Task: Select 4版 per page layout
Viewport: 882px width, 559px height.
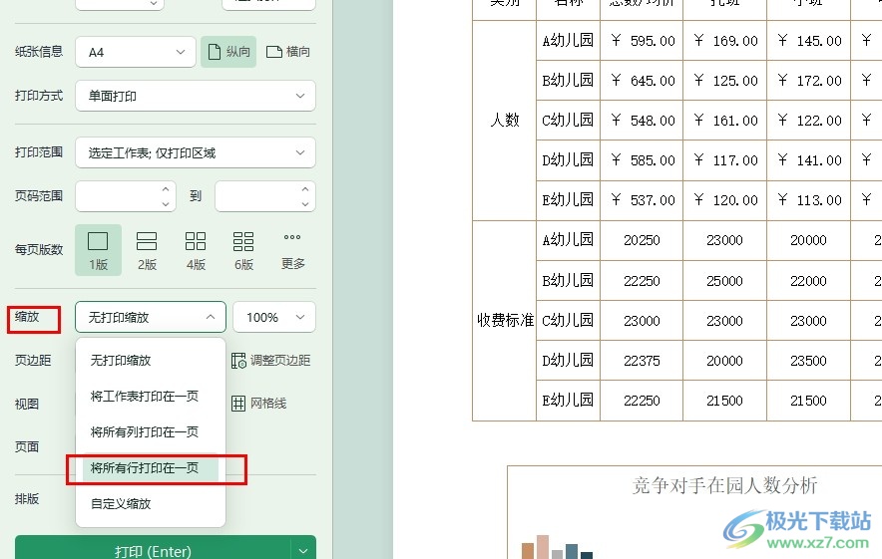Action: [196, 250]
